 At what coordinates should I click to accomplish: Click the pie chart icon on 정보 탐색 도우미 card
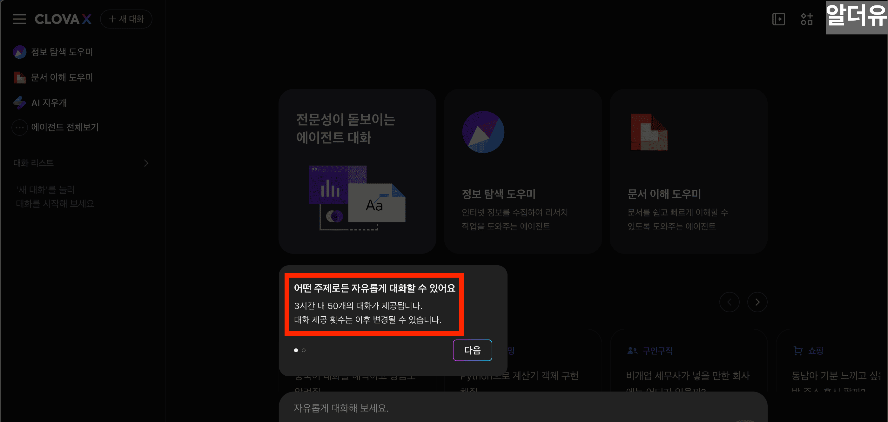483,132
